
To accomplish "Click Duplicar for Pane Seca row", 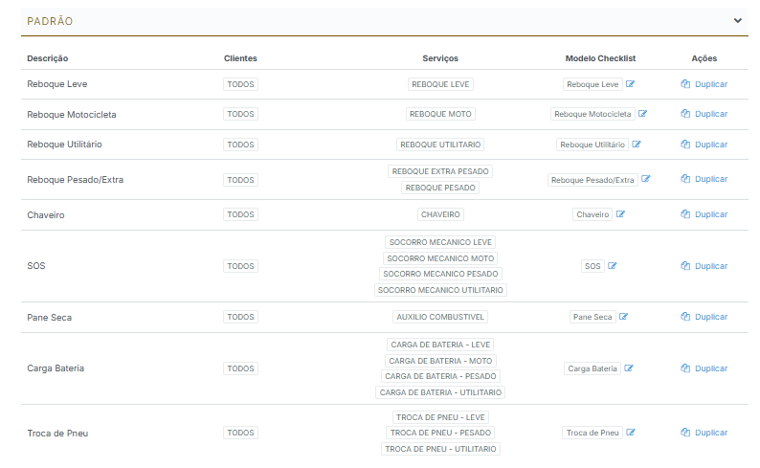I will pyautogui.click(x=704, y=317).
